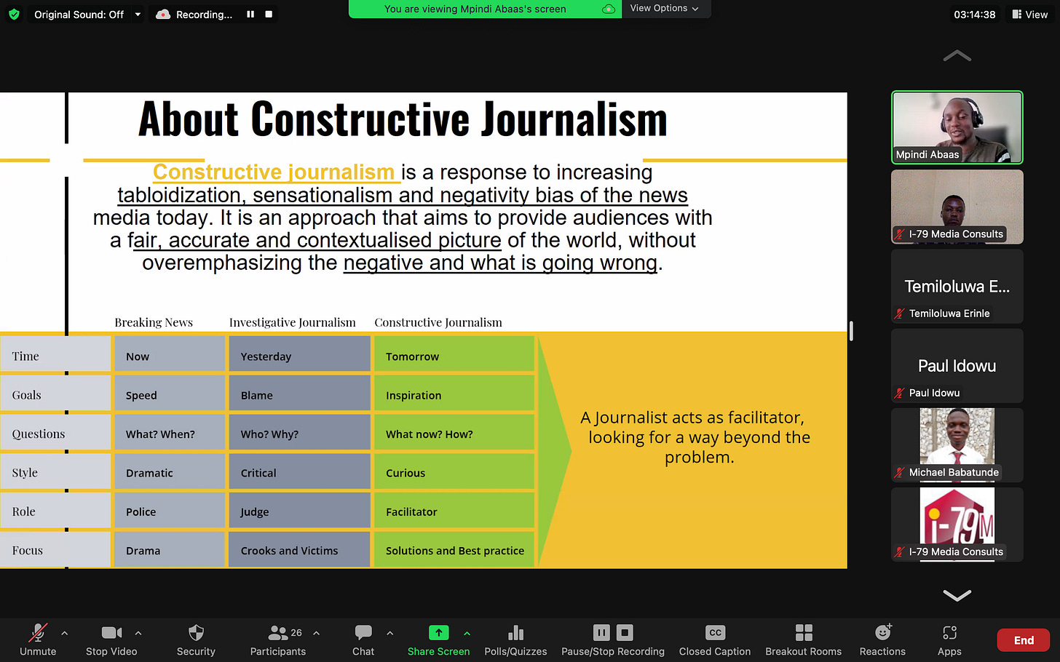Screen dimensions: 1060x662
Task: Select Michael Babatunde video tile
Action: point(957,444)
